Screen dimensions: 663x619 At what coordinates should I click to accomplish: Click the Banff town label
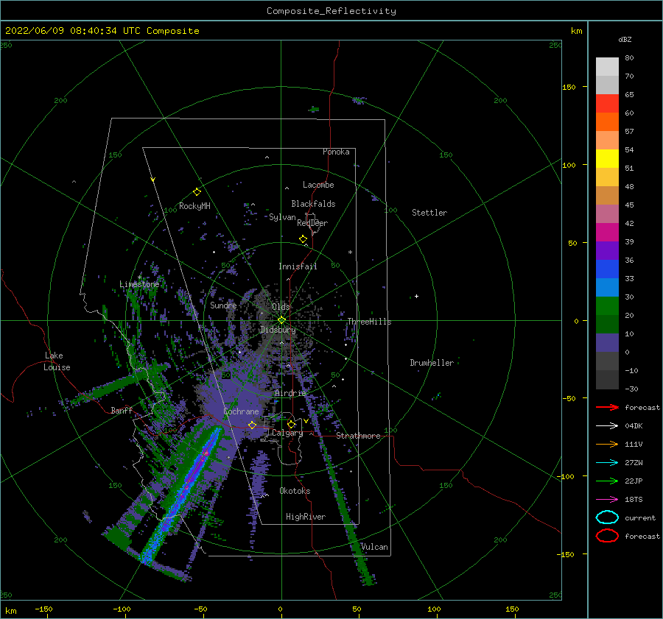coord(122,410)
